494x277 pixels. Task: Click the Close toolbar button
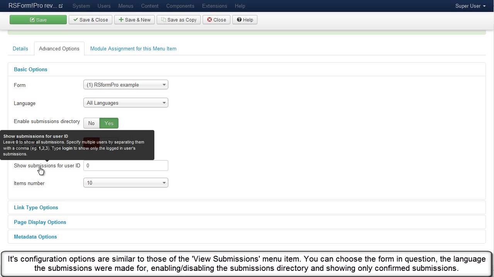217,20
